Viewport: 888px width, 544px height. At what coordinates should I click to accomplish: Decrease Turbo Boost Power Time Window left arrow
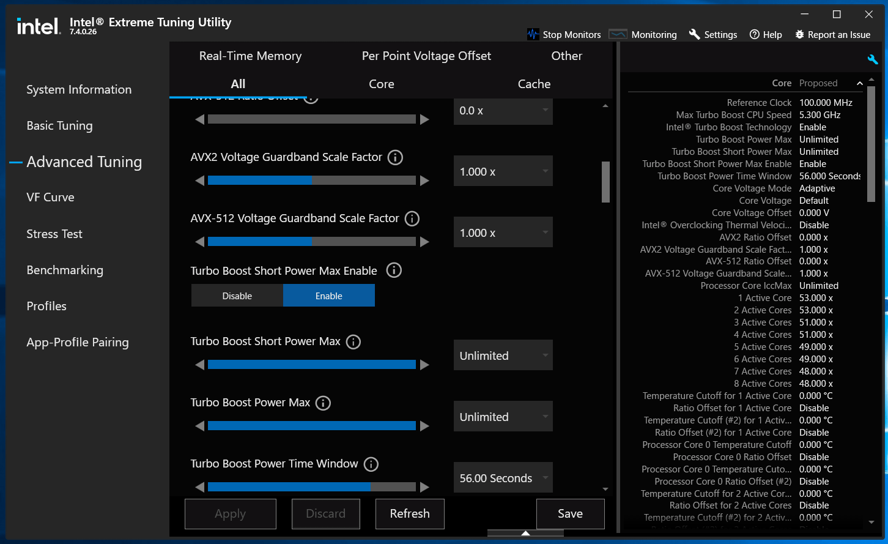199,487
